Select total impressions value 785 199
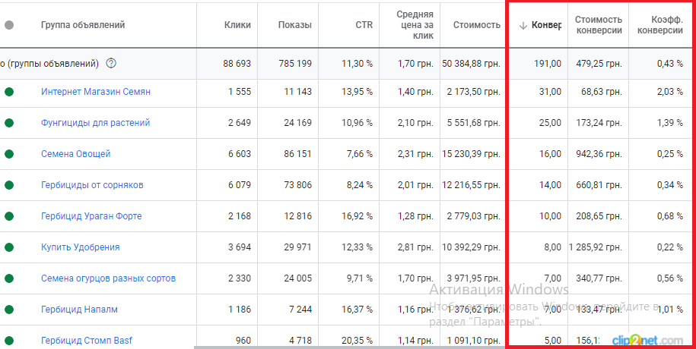 coord(295,63)
